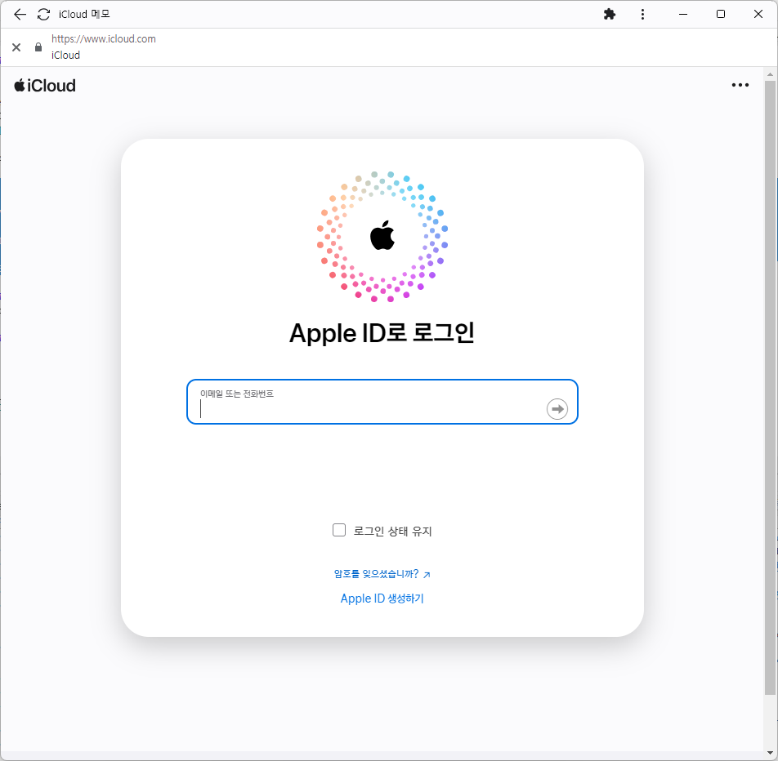
Task: Maximize the iCloud 메모 window
Action: click(721, 15)
